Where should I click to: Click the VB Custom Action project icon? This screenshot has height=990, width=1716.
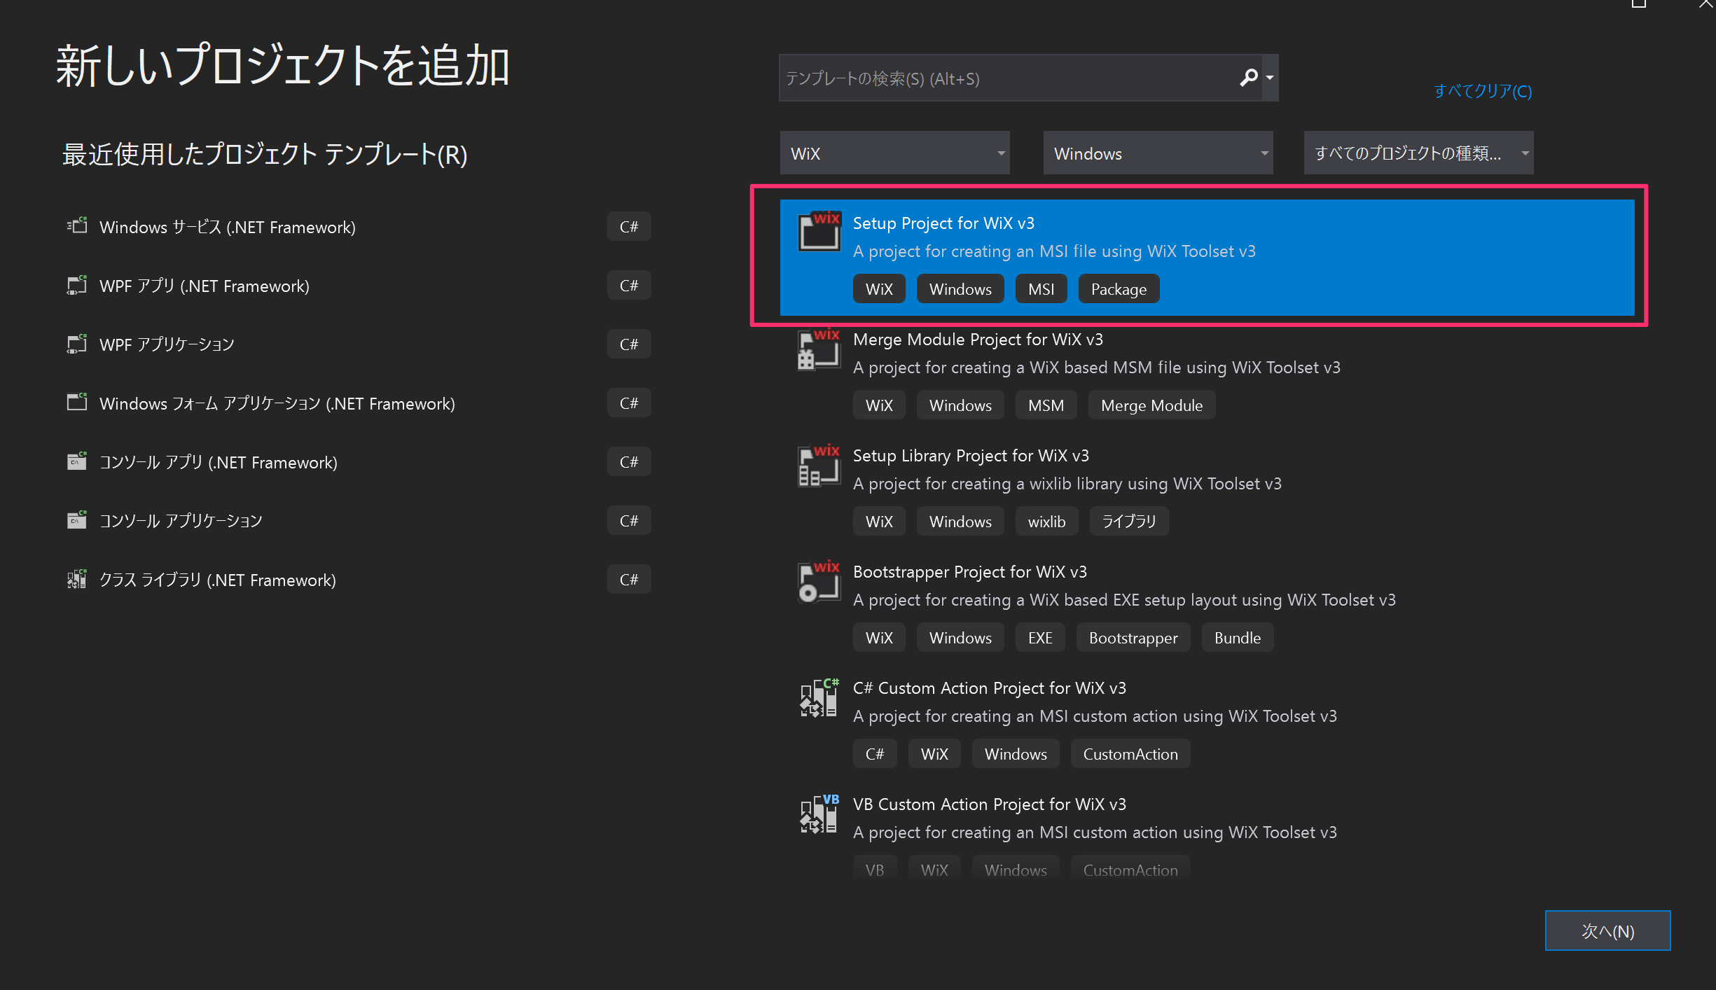818,814
